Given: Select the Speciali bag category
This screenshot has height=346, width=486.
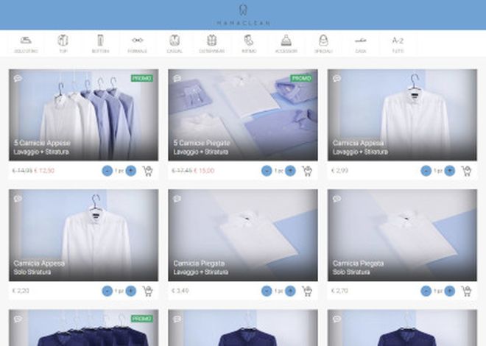Looking at the screenshot, I should [x=323, y=43].
